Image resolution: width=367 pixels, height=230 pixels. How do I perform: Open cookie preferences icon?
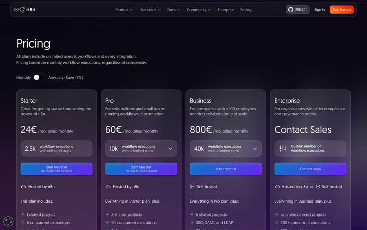tap(8, 221)
